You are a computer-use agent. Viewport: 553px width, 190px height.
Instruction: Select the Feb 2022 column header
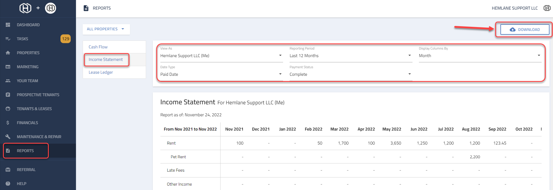313,129
